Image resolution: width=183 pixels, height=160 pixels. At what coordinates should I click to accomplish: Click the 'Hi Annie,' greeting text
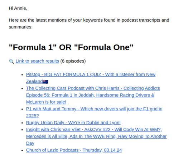point(18,8)
